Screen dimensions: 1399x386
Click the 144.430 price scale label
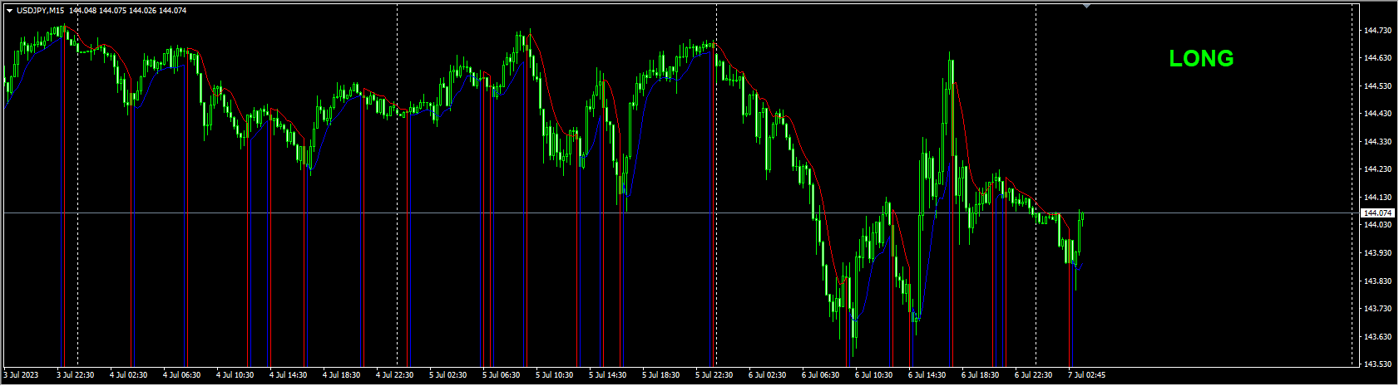pos(1377,114)
